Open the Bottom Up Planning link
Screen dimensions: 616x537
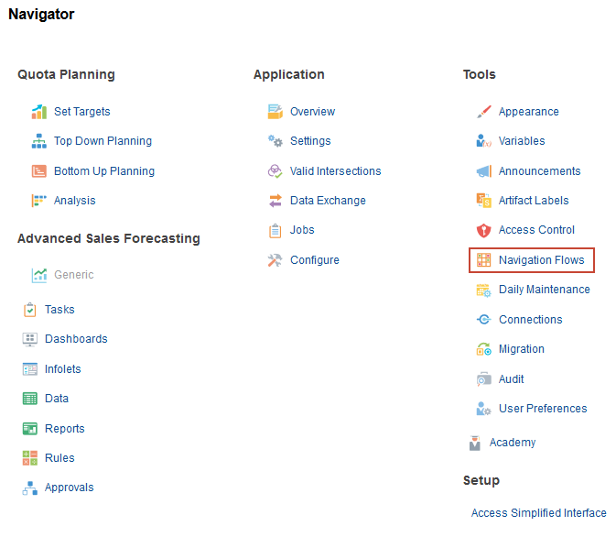(x=103, y=171)
